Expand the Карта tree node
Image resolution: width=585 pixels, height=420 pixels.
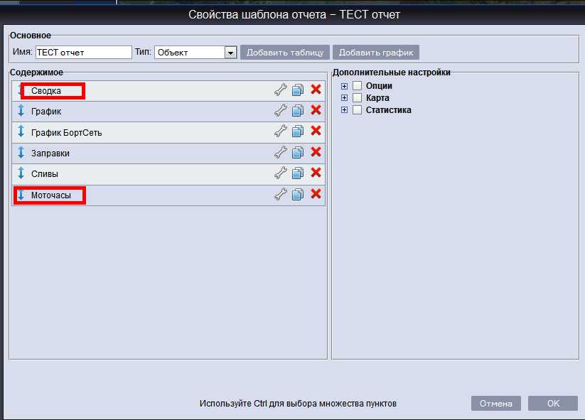[344, 98]
